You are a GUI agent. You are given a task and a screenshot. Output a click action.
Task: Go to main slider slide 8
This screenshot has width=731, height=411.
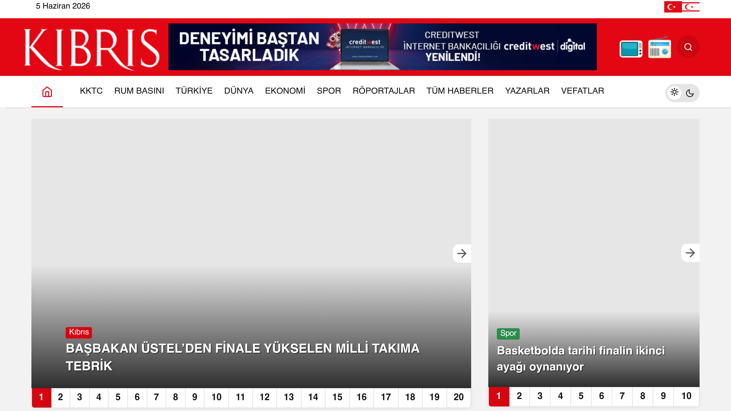click(x=176, y=397)
